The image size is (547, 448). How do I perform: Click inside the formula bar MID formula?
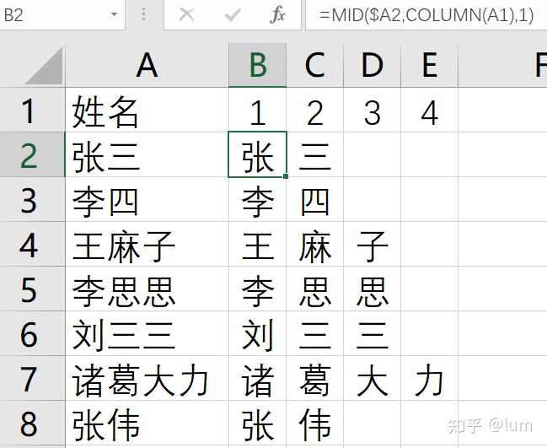click(x=426, y=15)
